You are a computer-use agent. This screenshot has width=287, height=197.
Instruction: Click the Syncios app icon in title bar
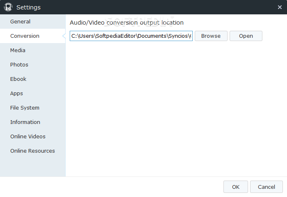point(8,7)
